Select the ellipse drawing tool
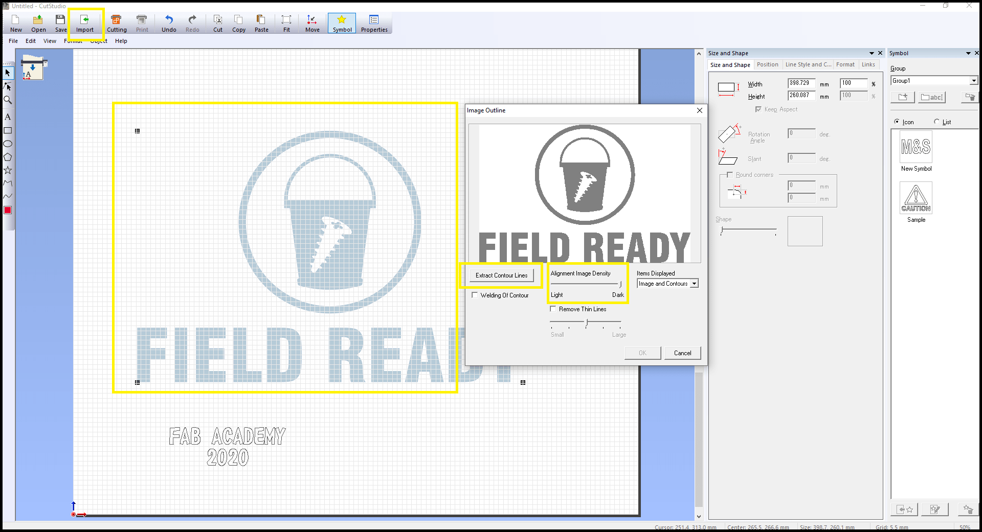 pyautogui.click(x=8, y=144)
